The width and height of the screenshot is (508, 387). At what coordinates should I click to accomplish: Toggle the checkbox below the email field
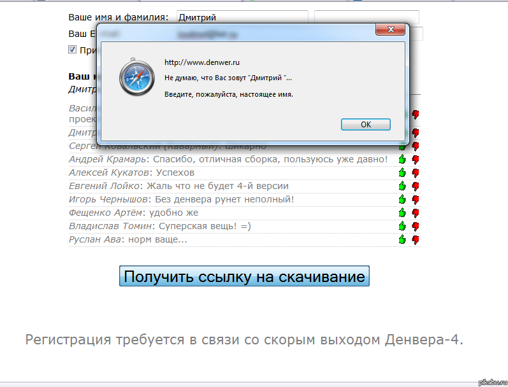[x=73, y=50]
